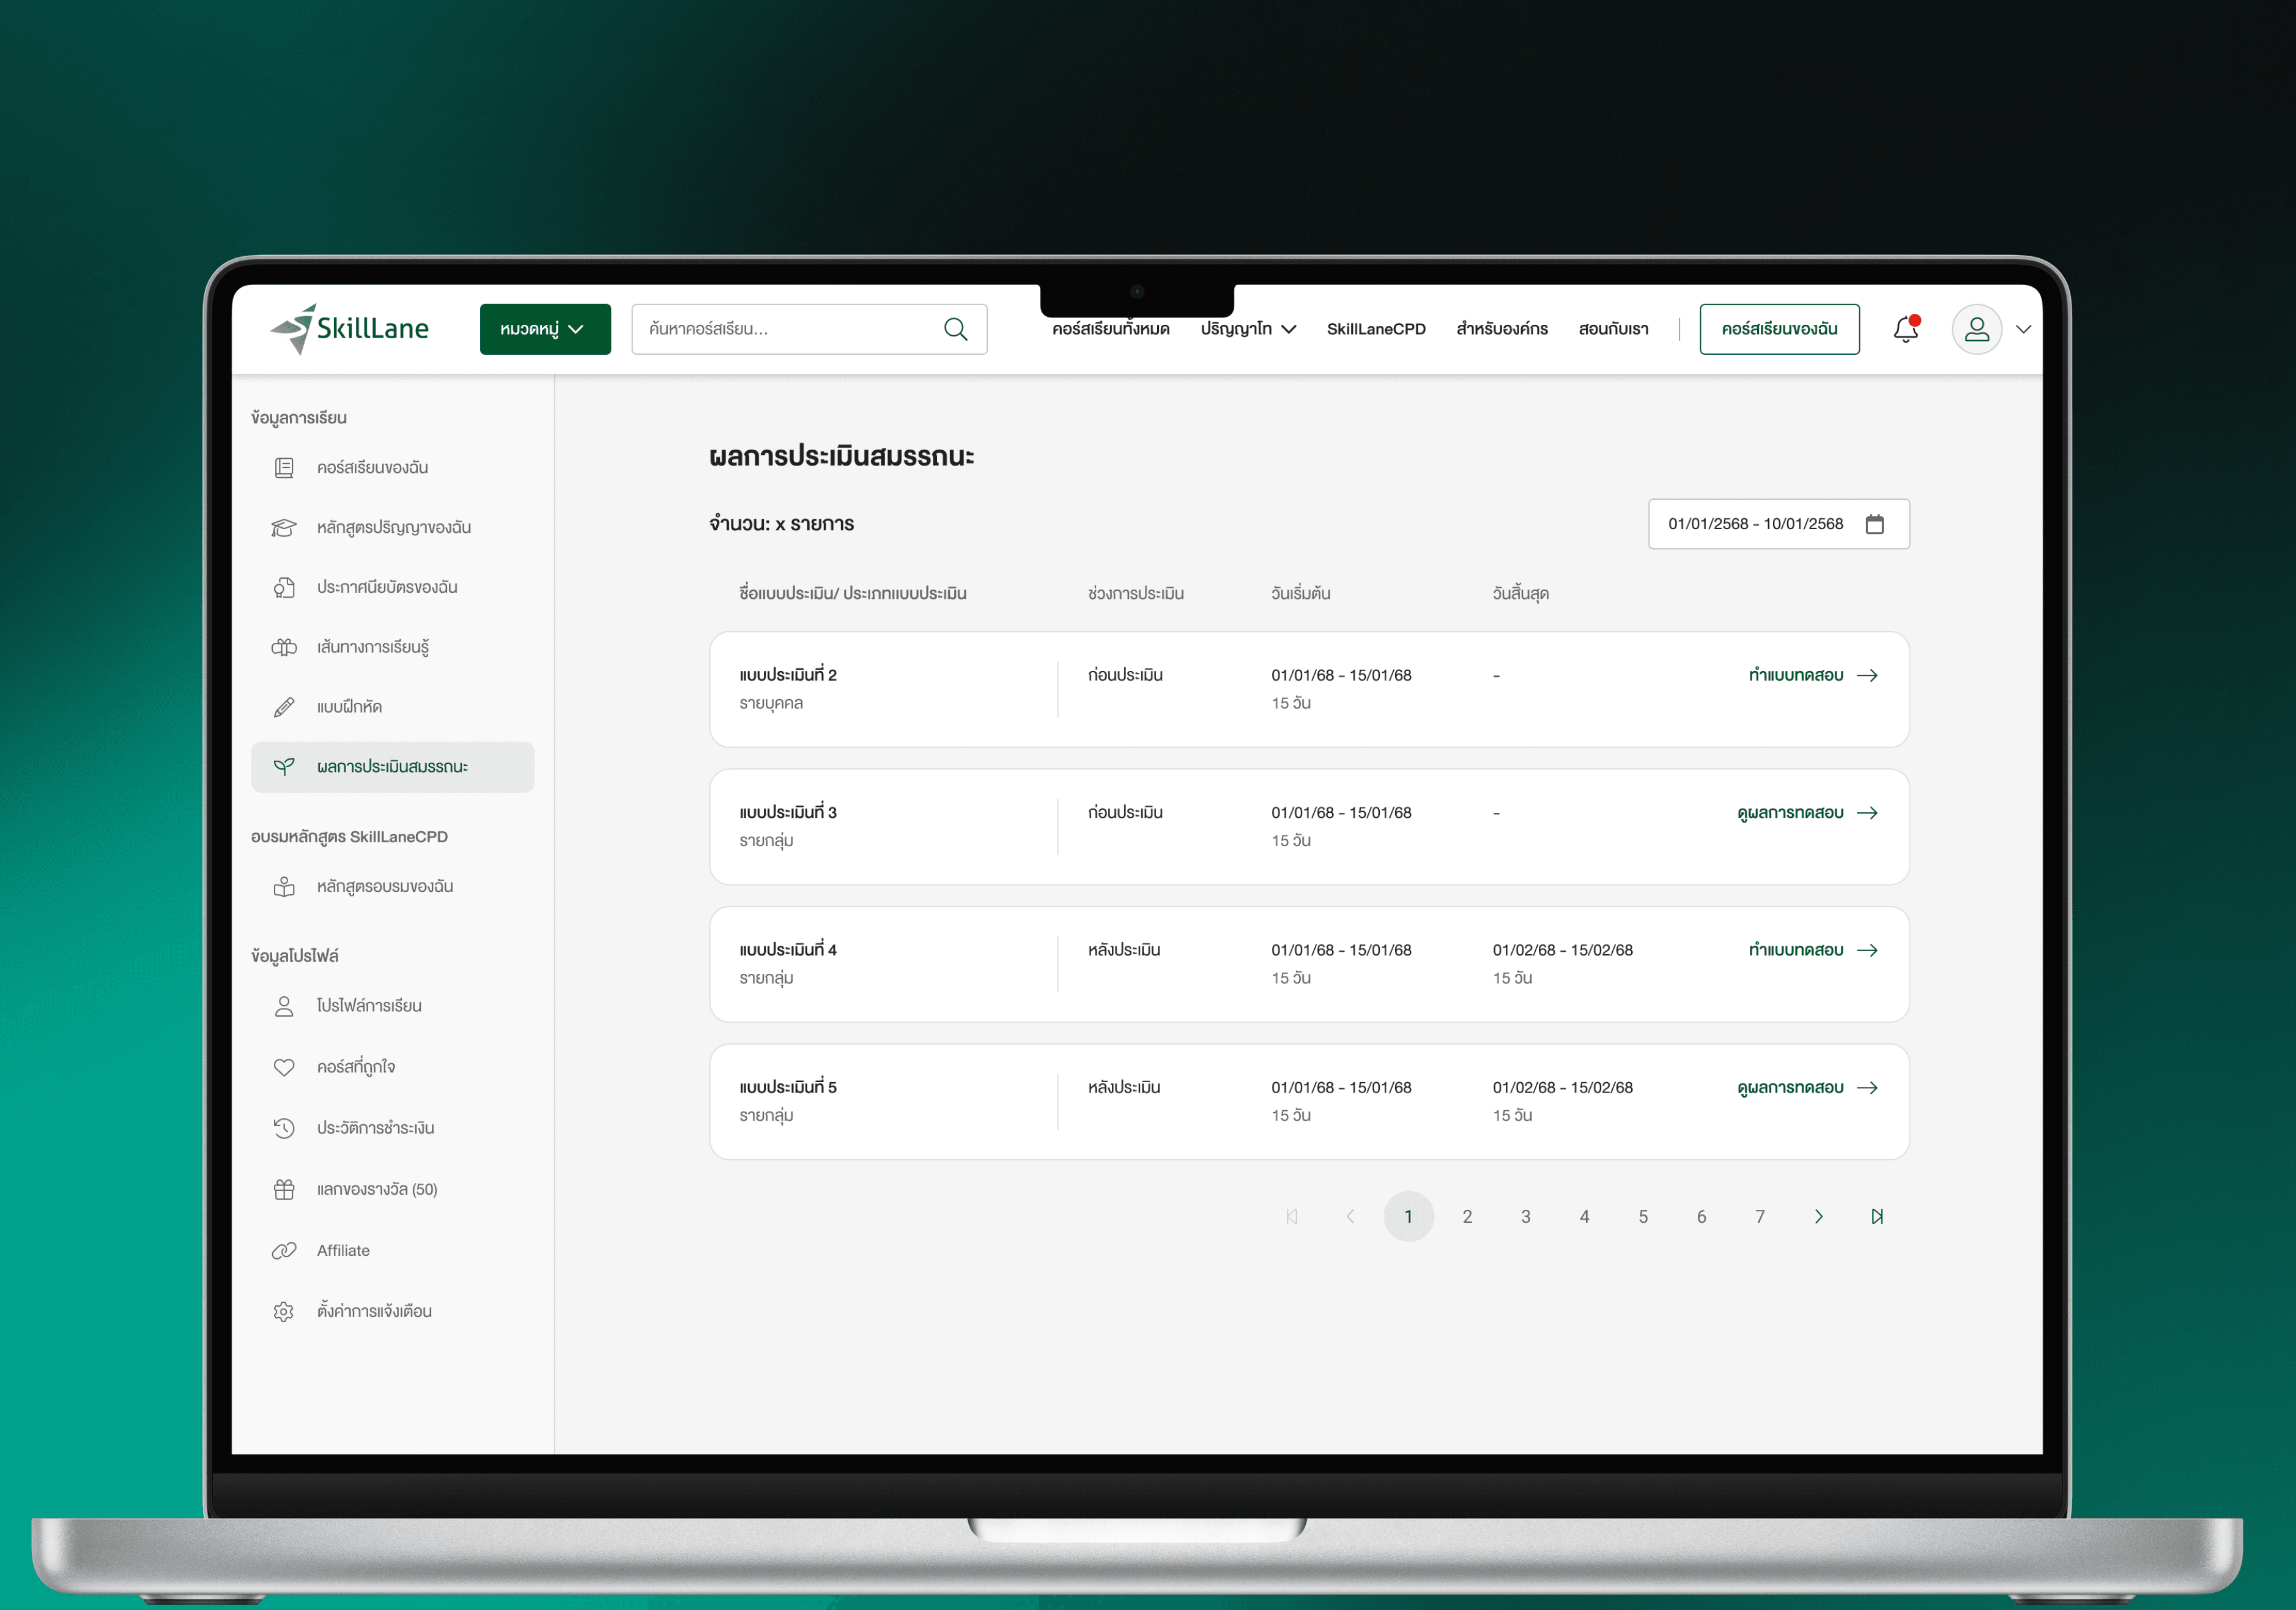This screenshot has width=2296, height=1610.
Task: Expand the account menu chevron
Action: coord(2023,329)
